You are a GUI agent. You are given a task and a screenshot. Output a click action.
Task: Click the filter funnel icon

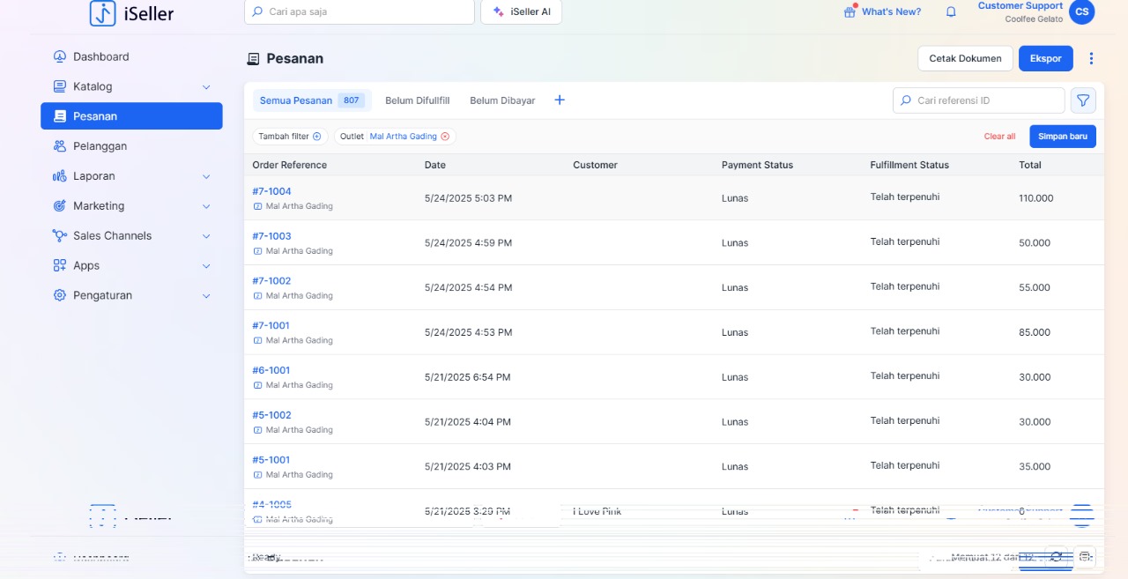tap(1083, 100)
